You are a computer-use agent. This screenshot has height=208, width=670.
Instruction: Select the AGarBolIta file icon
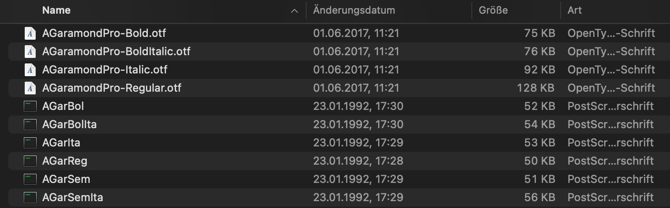[x=30, y=125]
